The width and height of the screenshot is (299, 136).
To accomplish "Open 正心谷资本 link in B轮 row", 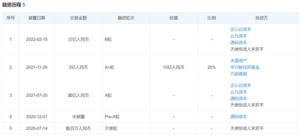I will click(x=241, y=29).
